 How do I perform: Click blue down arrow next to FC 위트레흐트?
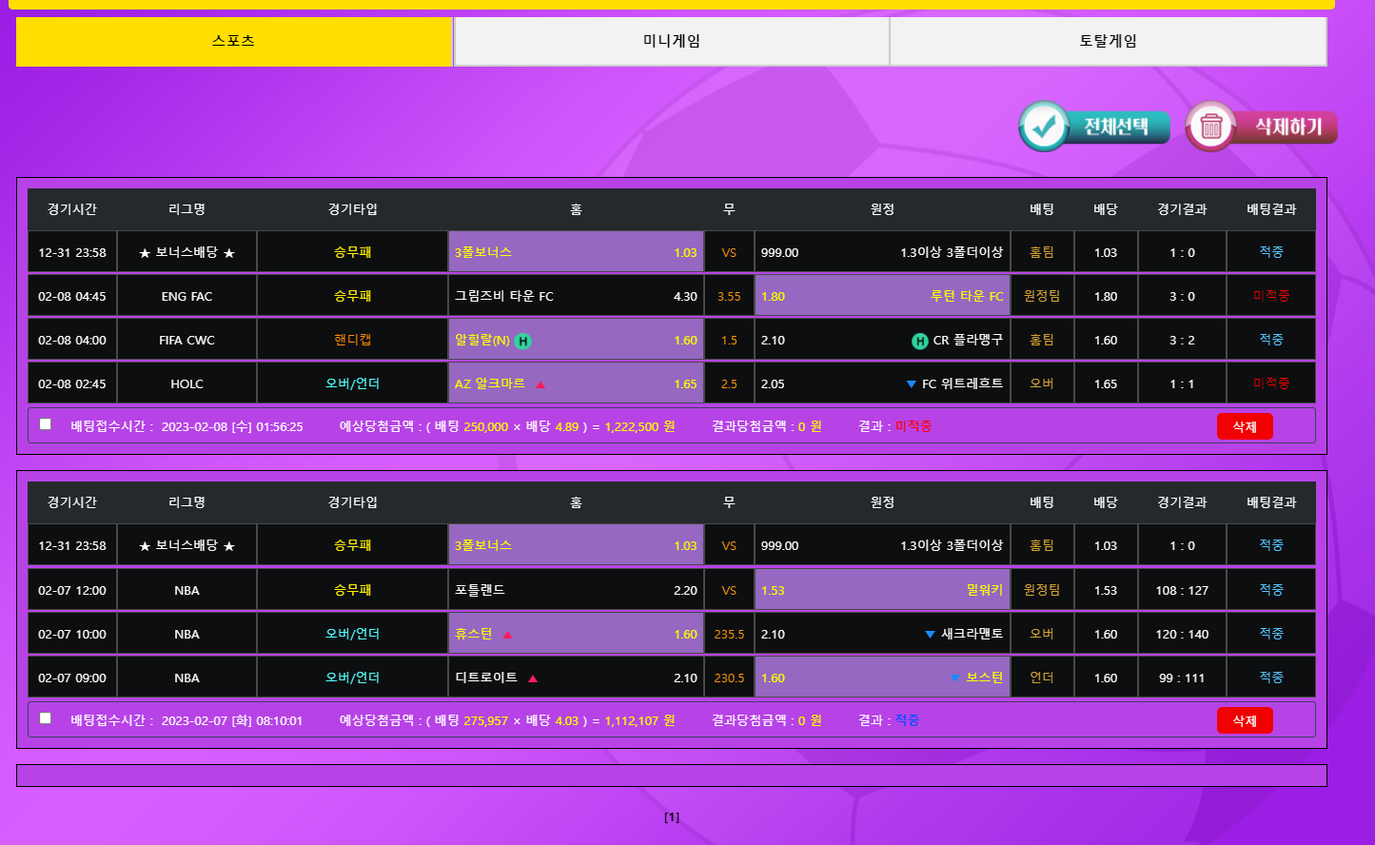(911, 384)
